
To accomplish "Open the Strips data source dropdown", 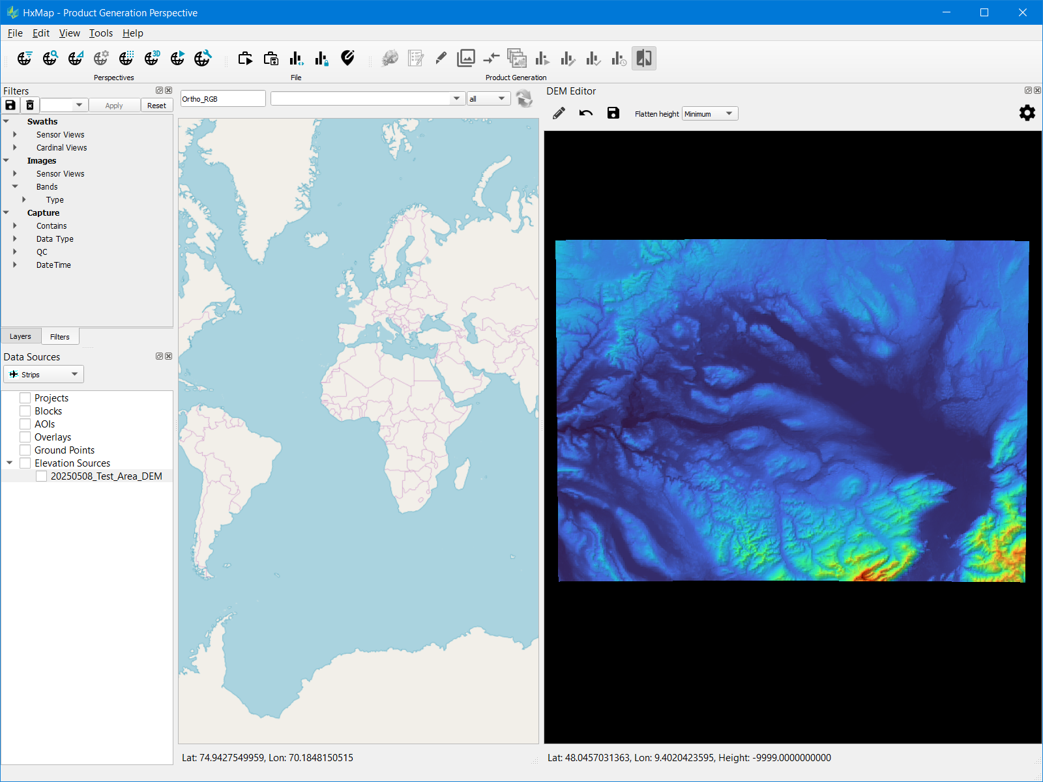I will click(x=44, y=375).
